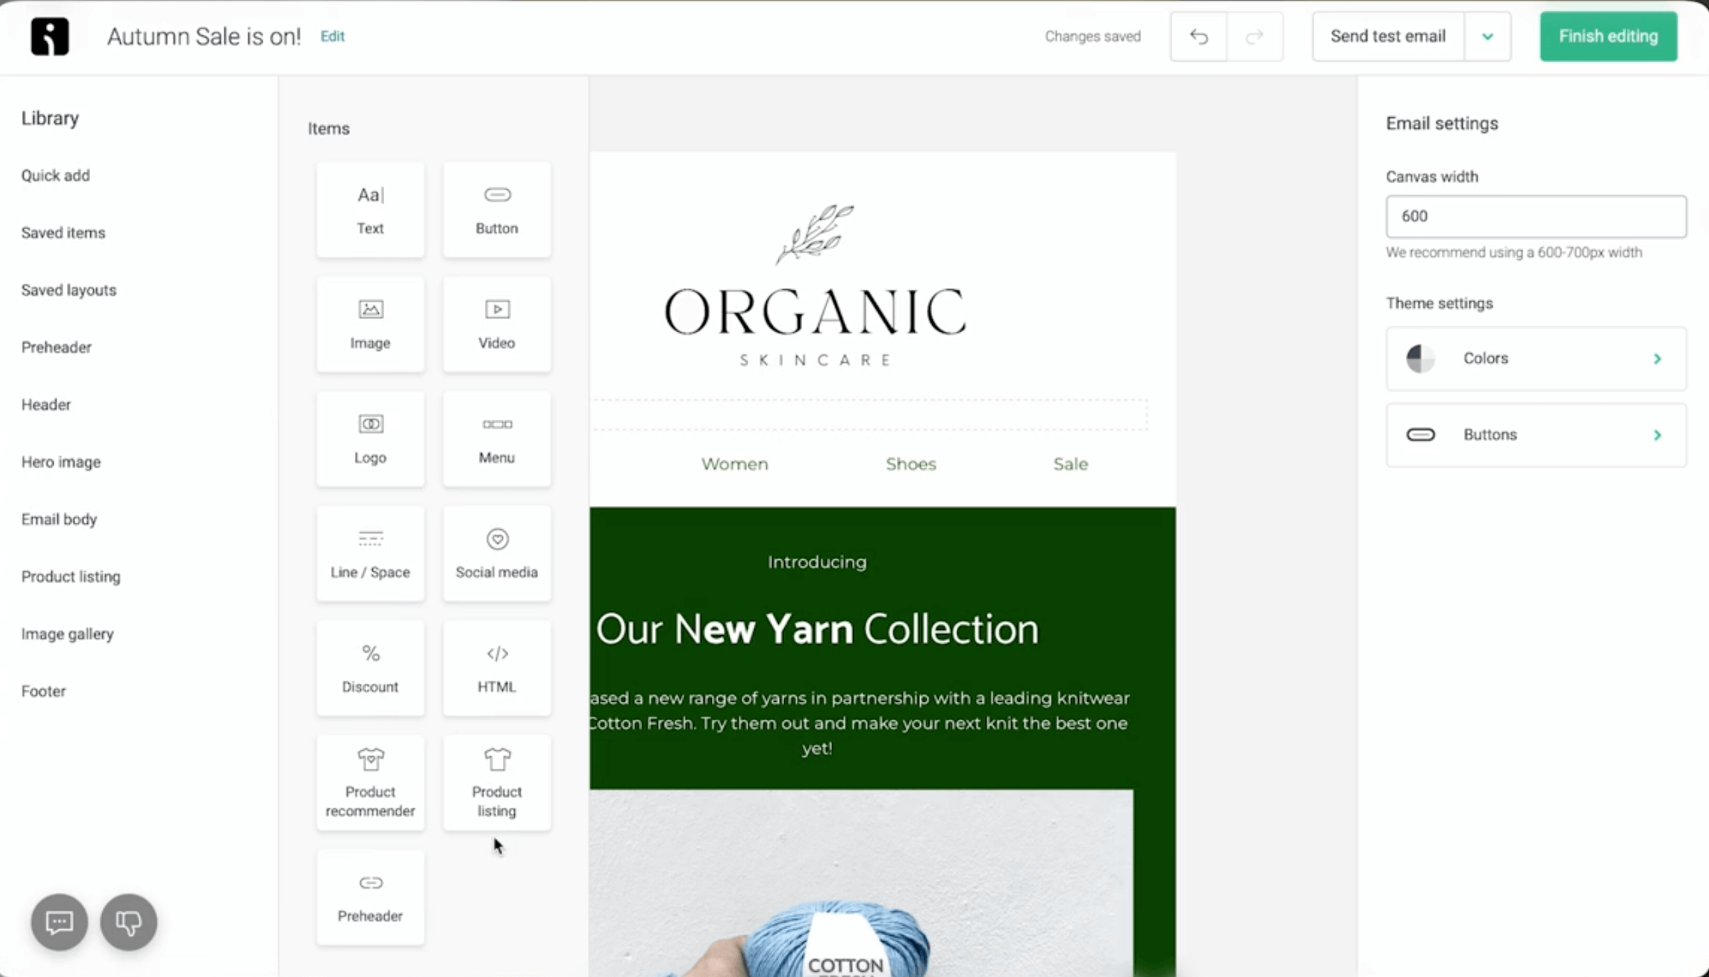Image resolution: width=1709 pixels, height=977 pixels.
Task: Select Image gallery in Library
Action: [67, 634]
